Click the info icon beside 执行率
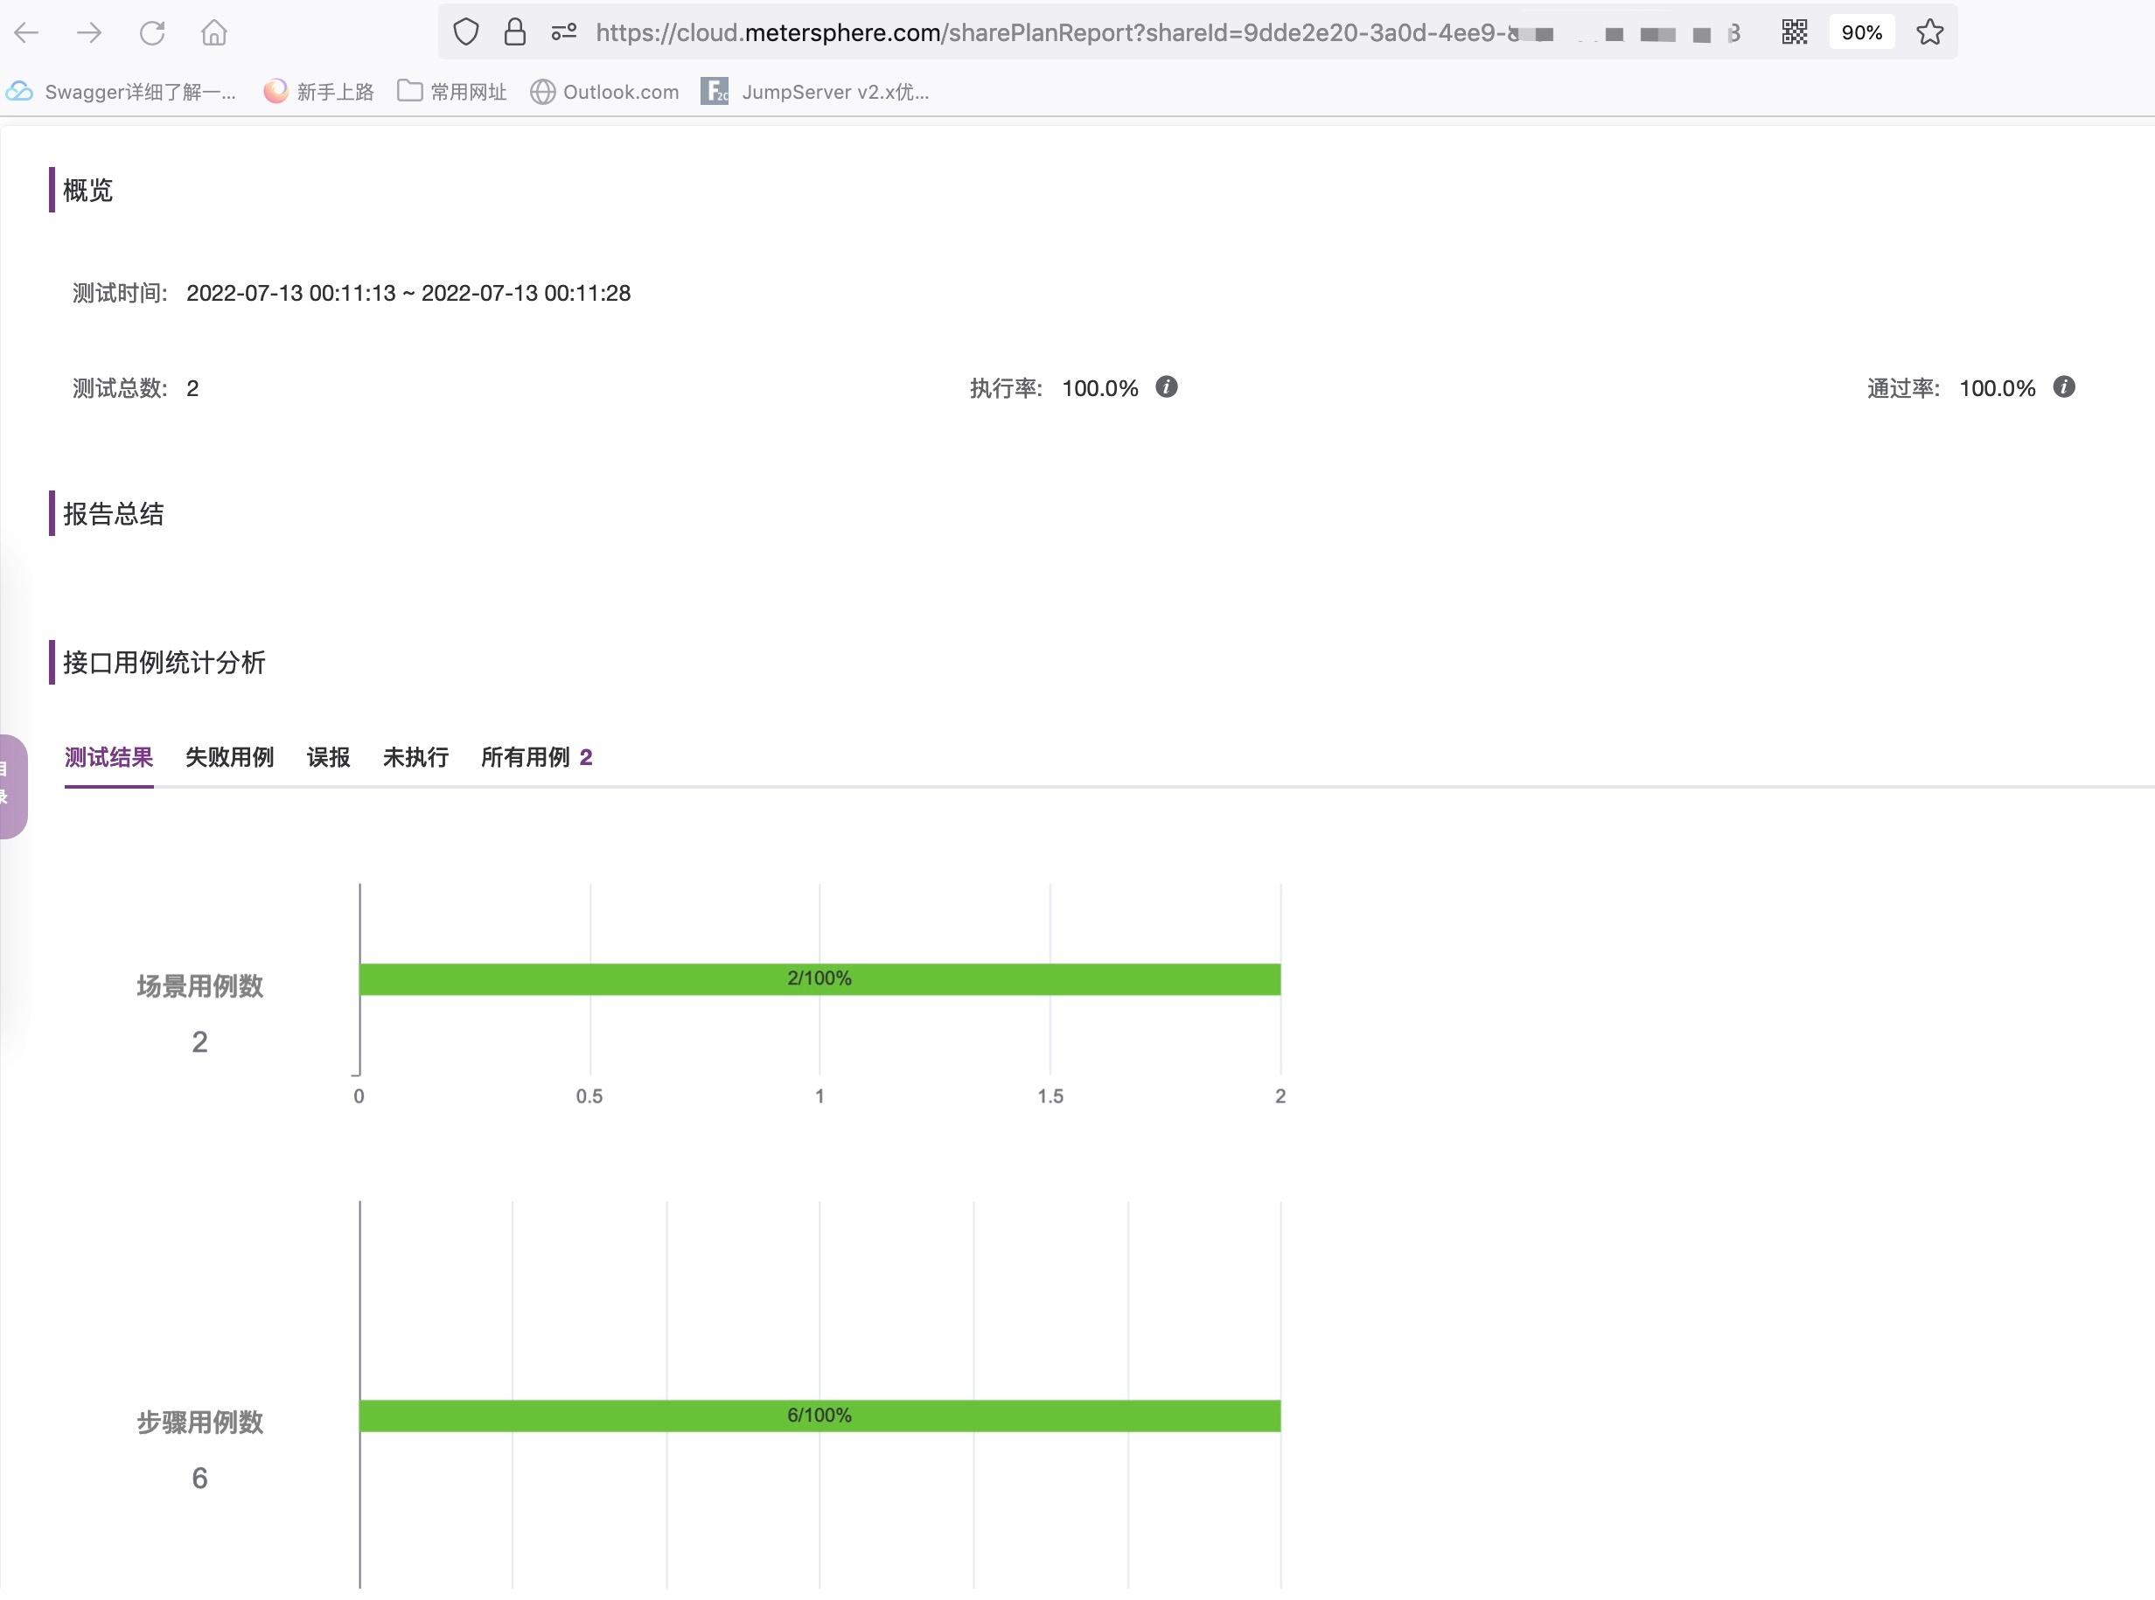2155x1600 pixels. (1166, 387)
